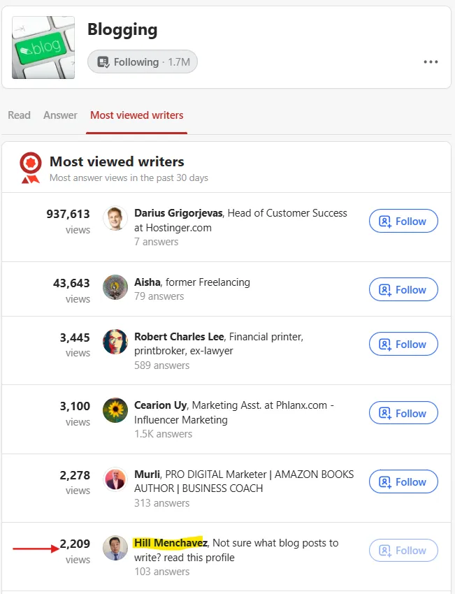This screenshot has height=594, width=455.
Task: Follow Robert Charles Lee
Action: pyautogui.click(x=403, y=344)
